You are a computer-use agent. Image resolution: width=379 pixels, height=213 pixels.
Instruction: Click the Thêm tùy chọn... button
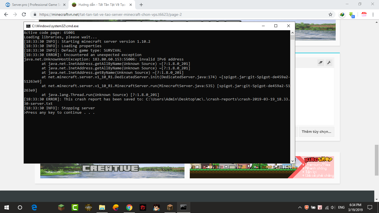pyautogui.click(x=317, y=131)
